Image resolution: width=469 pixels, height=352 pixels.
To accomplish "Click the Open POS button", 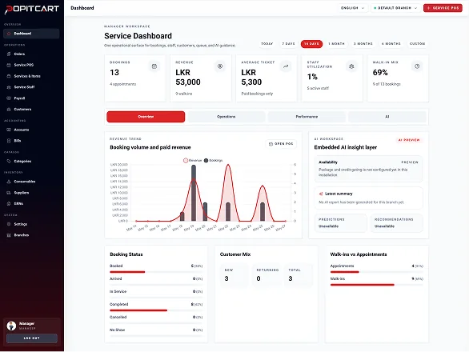I will pos(281,144).
